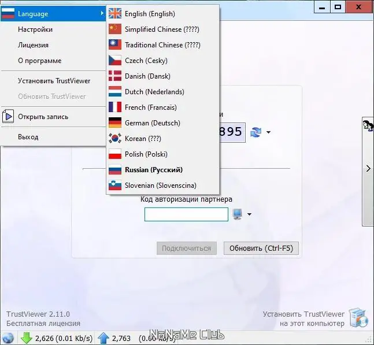Viewport: 374px width, 345px height.
Task: Click the TrustViewer 2.11.0 version text
Action: [x=38, y=314]
